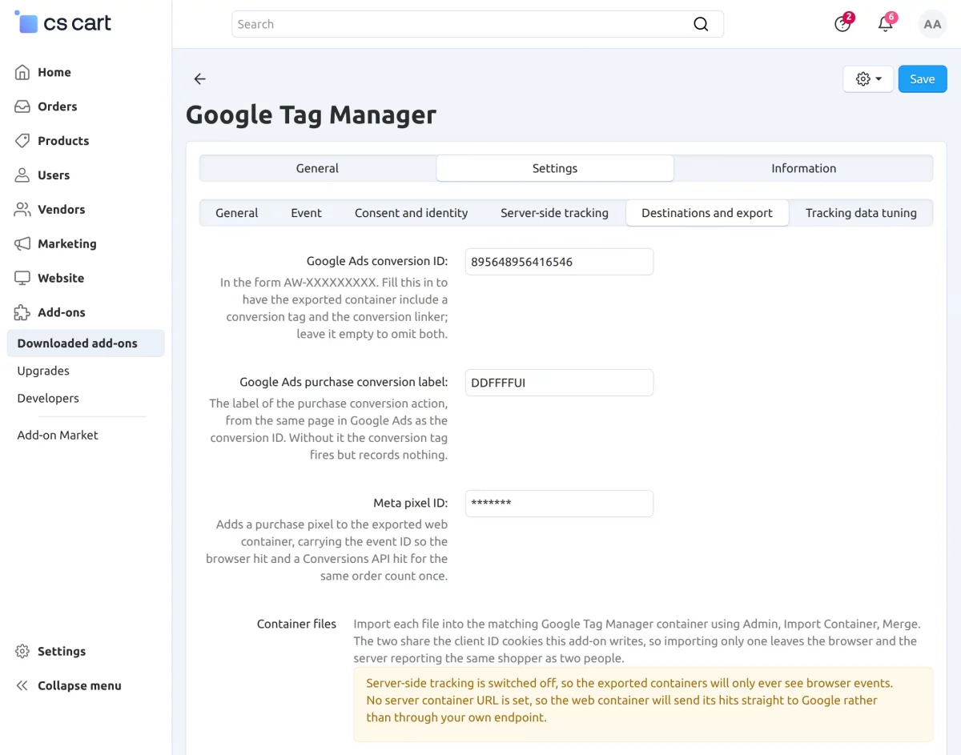The height and width of the screenshot is (755, 961).
Task: Click the Marketing megaphone icon
Action: [23, 244]
